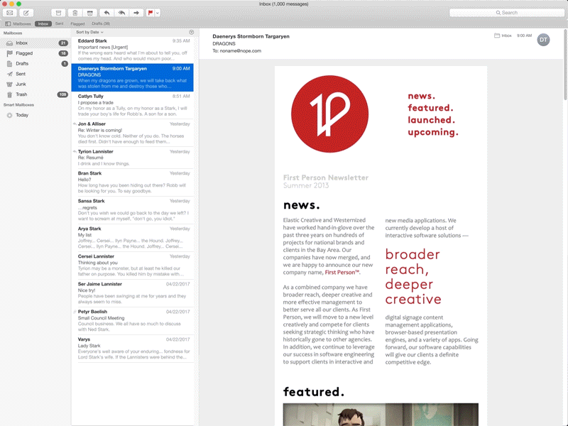Viewport: 568px width, 426px height.
Task: Open Sort by Date dropdown
Action: point(89,32)
